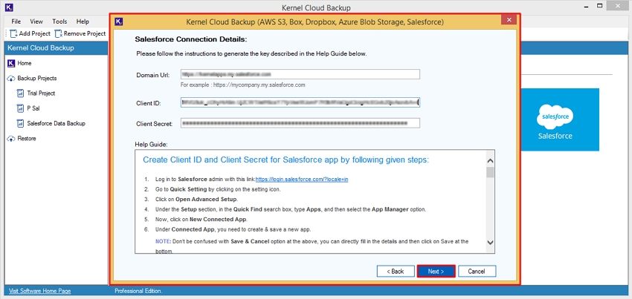Click the Cancel button
Image resolution: width=632 pixels, height=299 pixels.
pyautogui.click(x=477, y=272)
